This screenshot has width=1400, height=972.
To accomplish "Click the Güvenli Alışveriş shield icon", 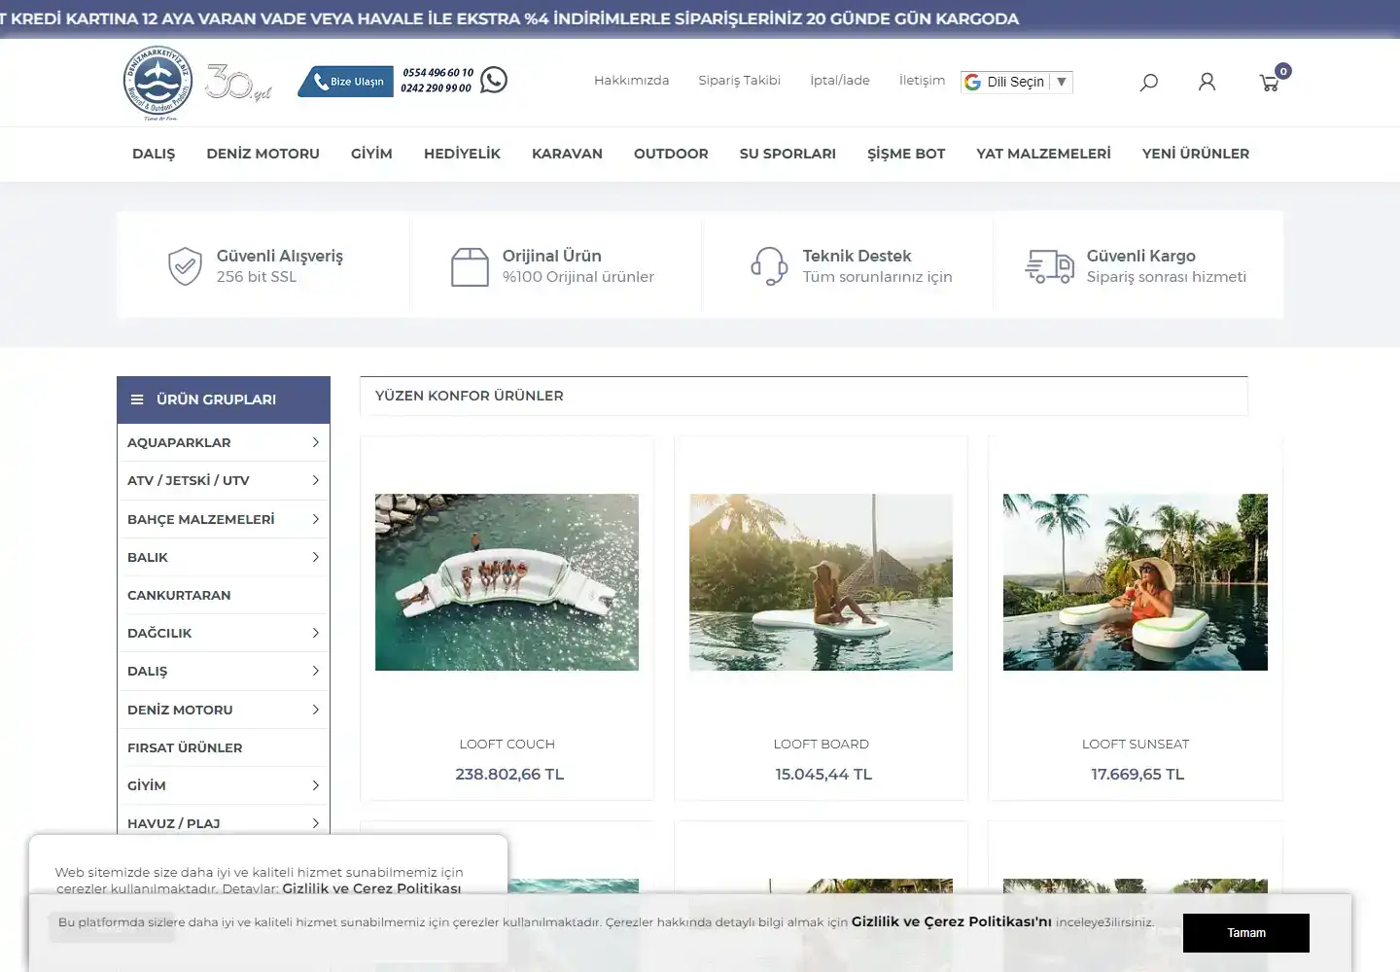I will [185, 266].
